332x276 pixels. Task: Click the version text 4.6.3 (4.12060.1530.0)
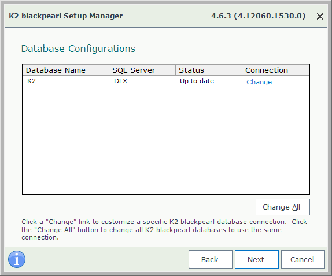point(259,16)
